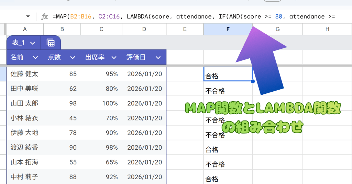Select the attendance cell 80%

pyautogui.click(x=101, y=89)
